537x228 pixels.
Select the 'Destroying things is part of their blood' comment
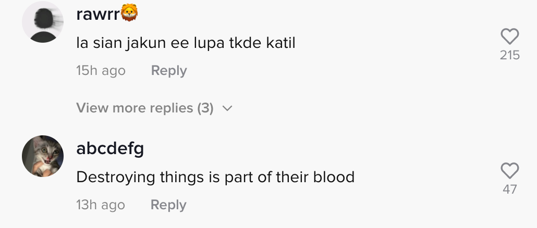pos(215,177)
